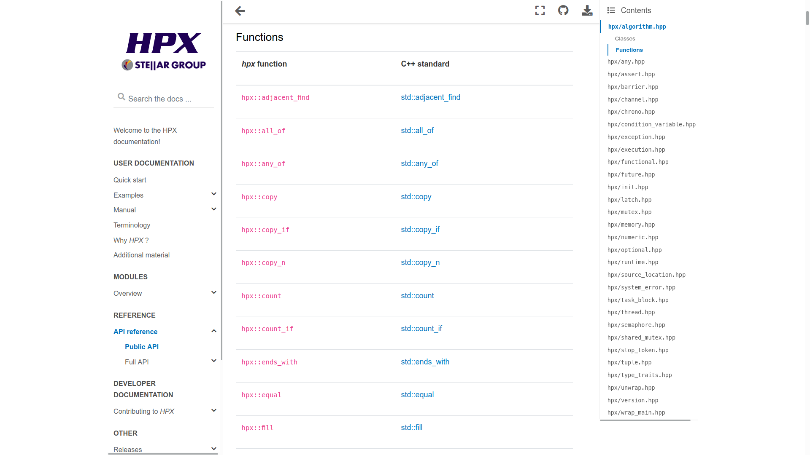Click the left sidebar scrollbar

221,180
